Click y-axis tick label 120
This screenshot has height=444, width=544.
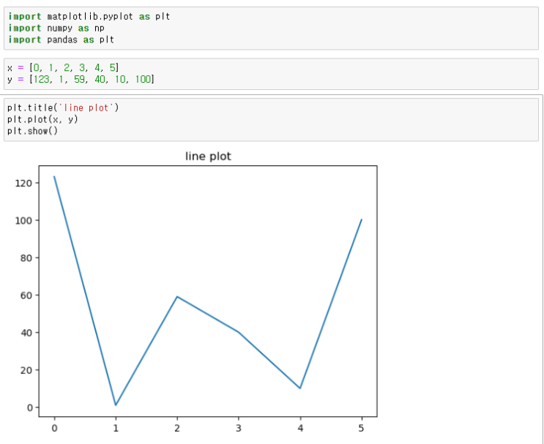coord(23,183)
